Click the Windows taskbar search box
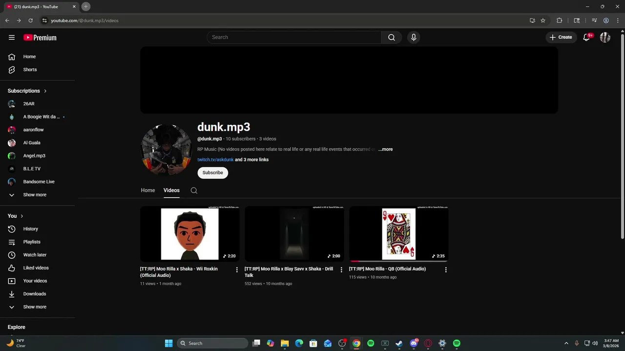 pyautogui.click(x=212, y=343)
